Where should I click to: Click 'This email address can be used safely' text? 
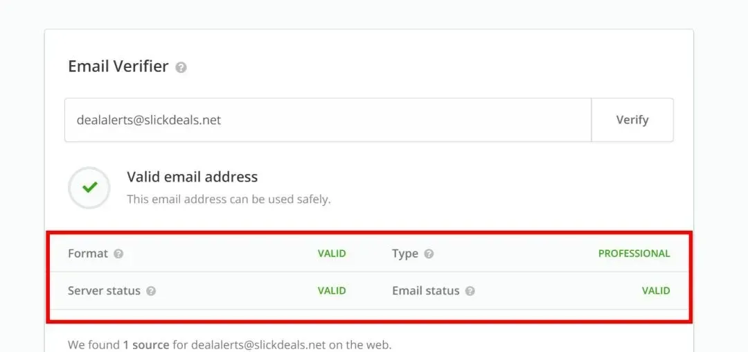tap(229, 199)
